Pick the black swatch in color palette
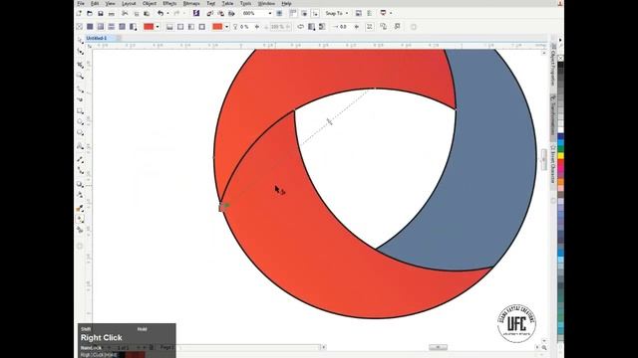The width and height of the screenshot is (638, 358). pos(560,65)
